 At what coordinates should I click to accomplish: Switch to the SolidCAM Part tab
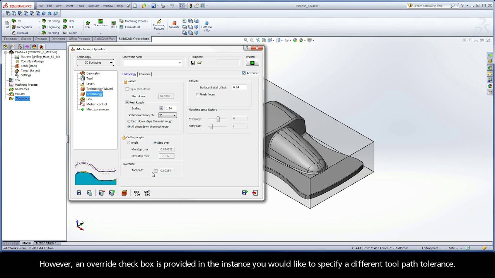point(104,39)
